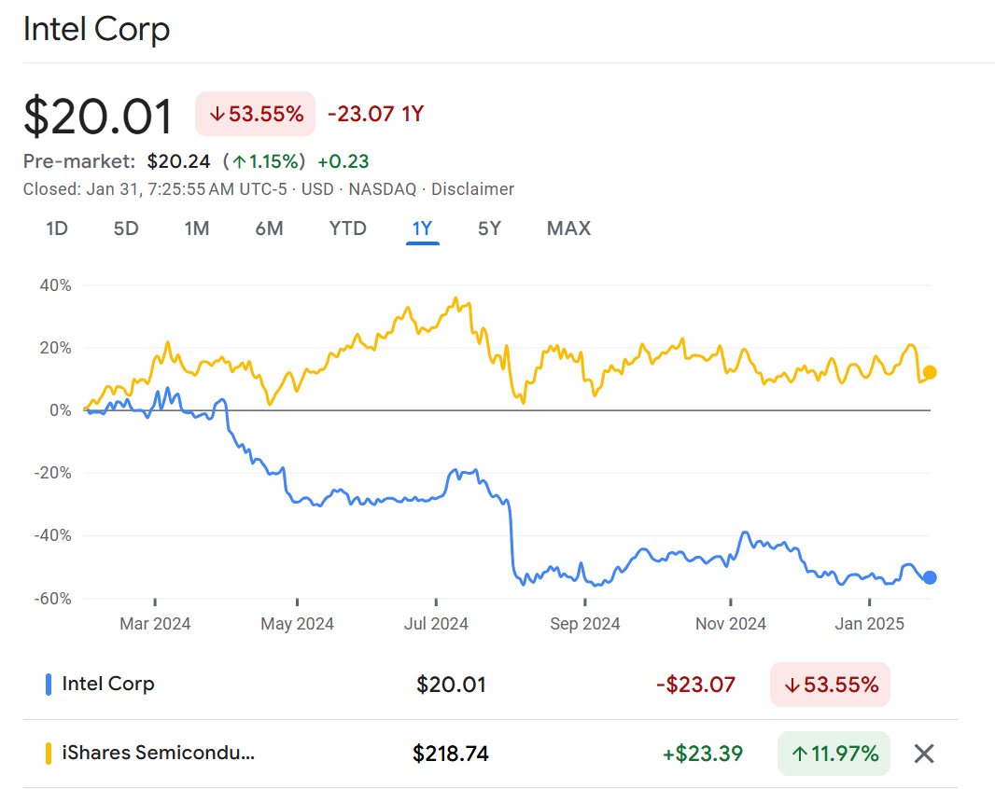This screenshot has height=789, width=995.
Task: Click the active 1Y range tab
Action: click(x=422, y=228)
